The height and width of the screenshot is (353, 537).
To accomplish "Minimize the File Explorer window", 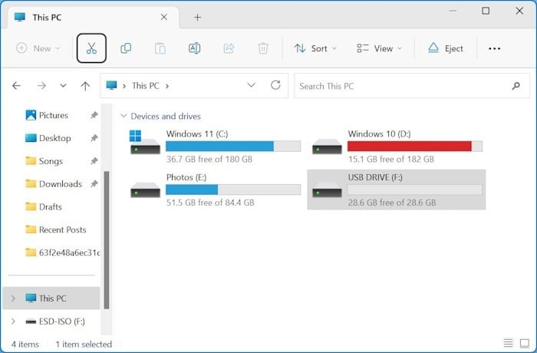I will tap(453, 11).
